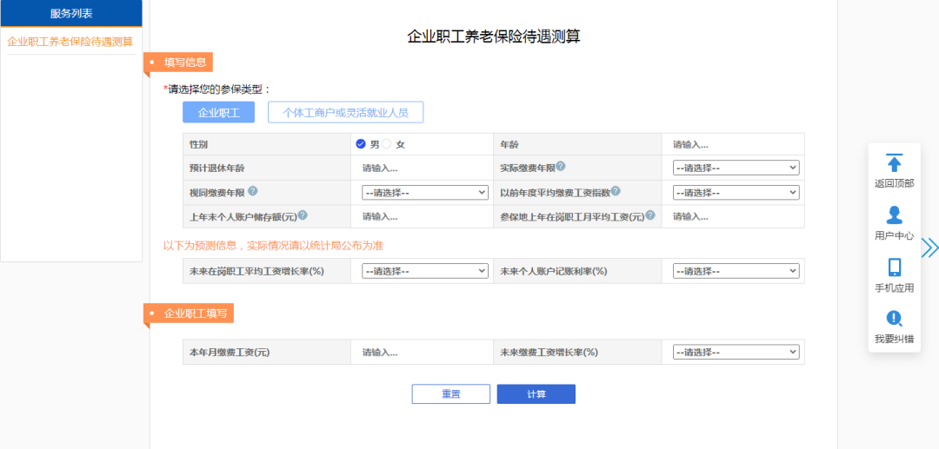Click the help icon beside 视同缴费年限
The width and height of the screenshot is (939, 449).
[x=252, y=191]
